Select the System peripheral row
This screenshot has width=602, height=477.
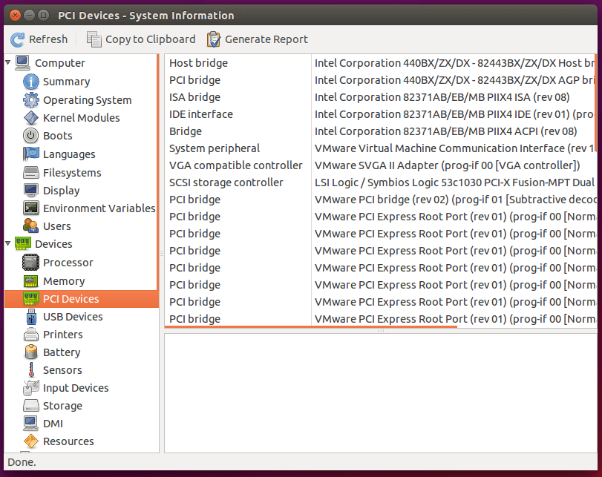[380, 148]
